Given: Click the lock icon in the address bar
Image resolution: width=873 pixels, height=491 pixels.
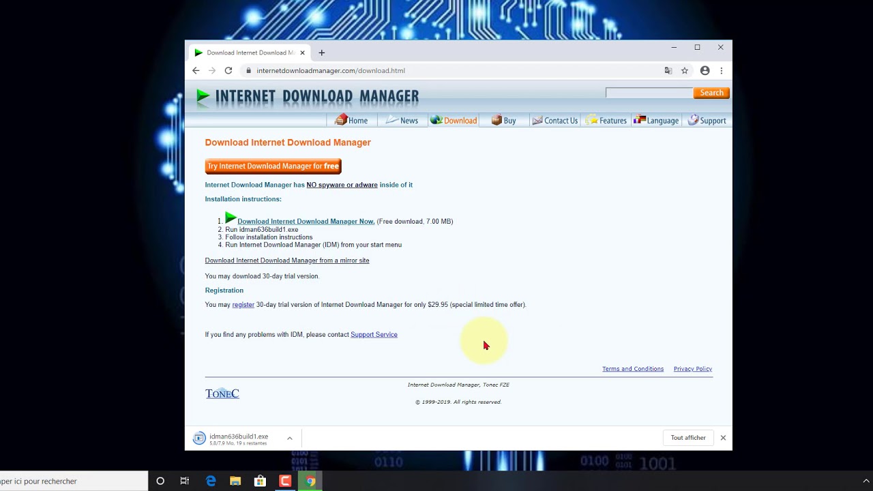Looking at the screenshot, I should click(x=249, y=70).
